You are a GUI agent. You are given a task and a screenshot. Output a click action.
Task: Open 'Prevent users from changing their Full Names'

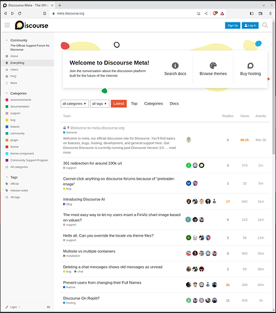(x=102, y=282)
